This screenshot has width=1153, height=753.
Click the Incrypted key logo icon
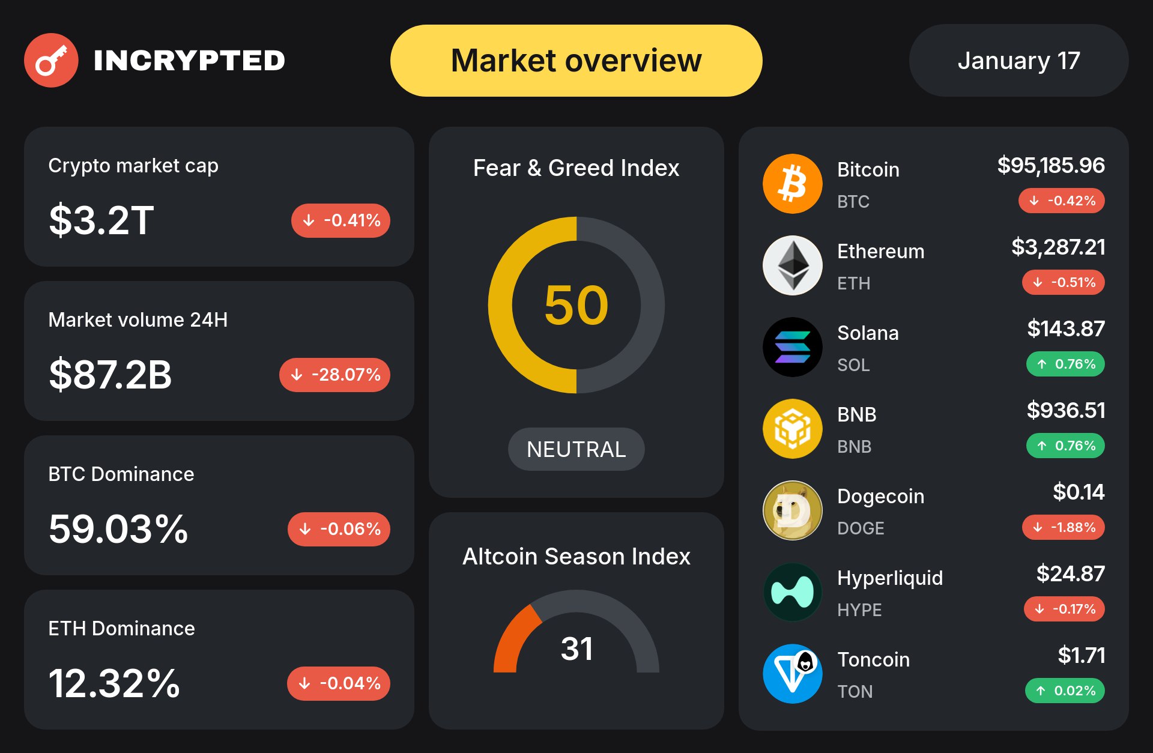pos(51,60)
